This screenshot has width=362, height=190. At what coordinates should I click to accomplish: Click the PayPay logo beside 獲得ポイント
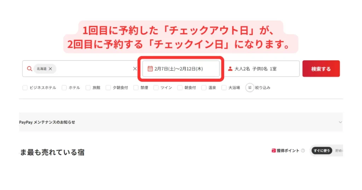click(x=273, y=150)
